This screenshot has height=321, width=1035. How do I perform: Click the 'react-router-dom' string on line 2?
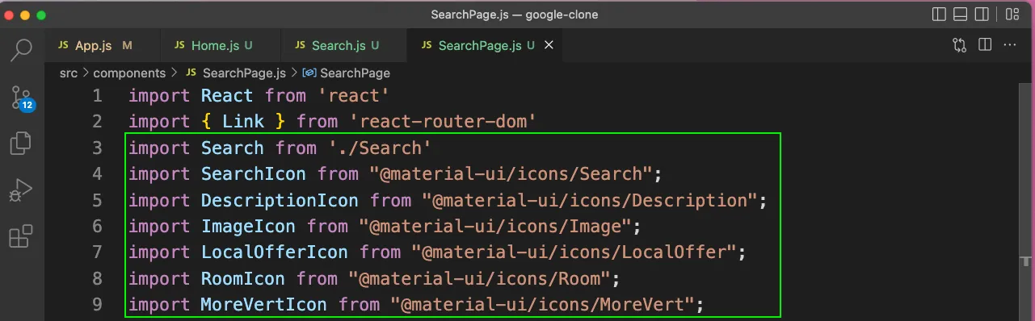(444, 122)
